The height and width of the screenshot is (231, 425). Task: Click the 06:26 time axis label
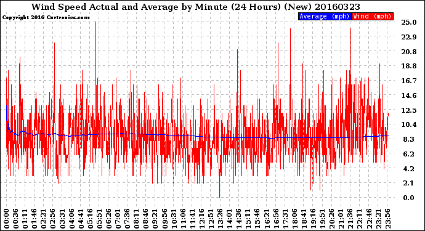tap(108, 219)
